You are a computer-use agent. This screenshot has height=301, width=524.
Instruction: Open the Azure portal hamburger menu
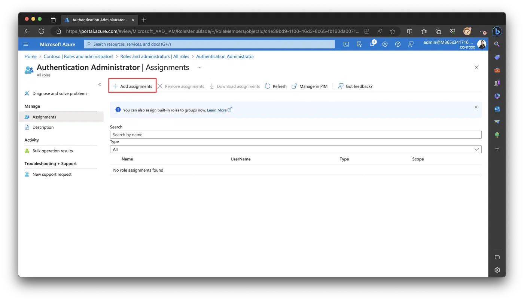pyautogui.click(x=26, y=44)
